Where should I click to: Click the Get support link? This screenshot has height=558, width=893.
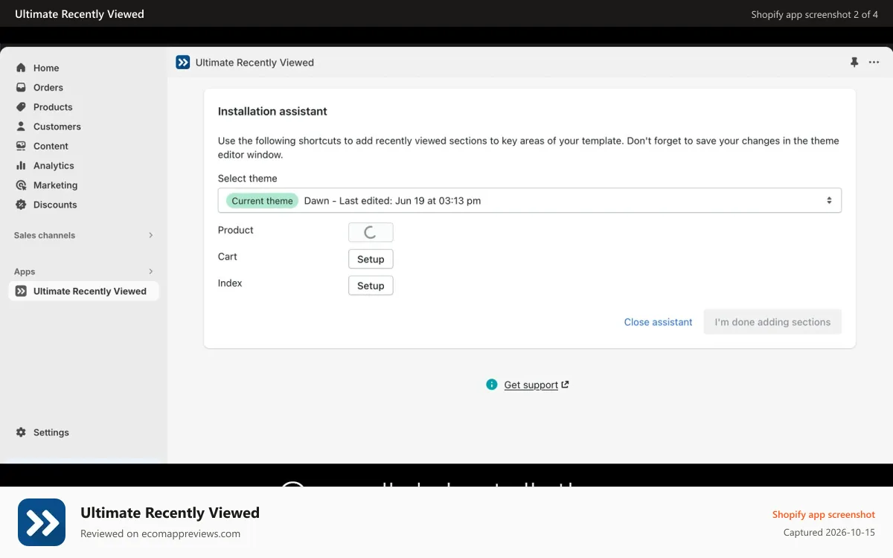[x=531, y=385]
